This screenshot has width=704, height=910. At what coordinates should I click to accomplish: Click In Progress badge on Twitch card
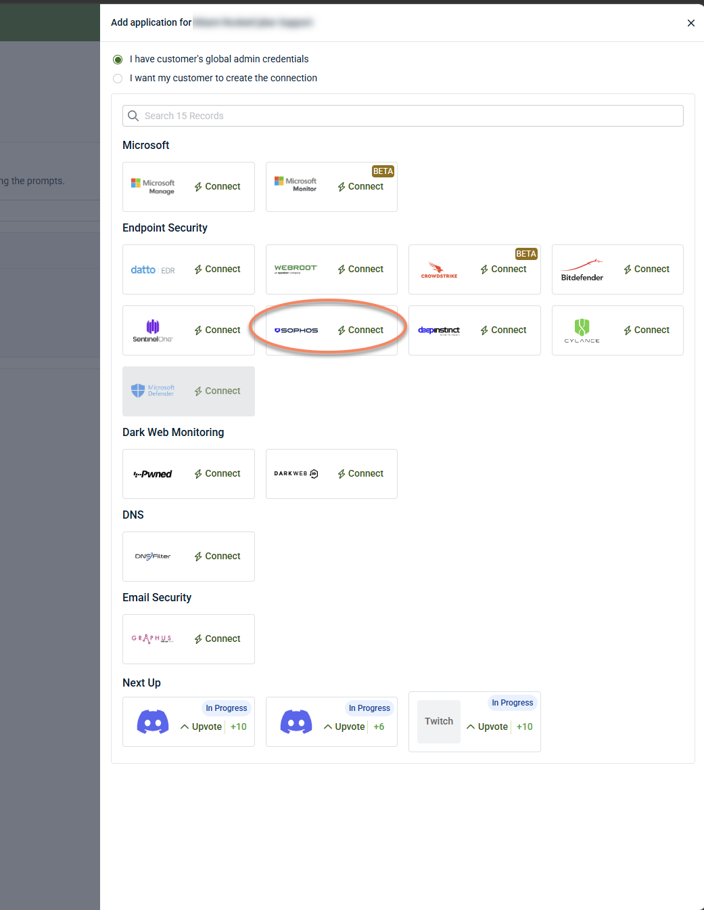512,703
